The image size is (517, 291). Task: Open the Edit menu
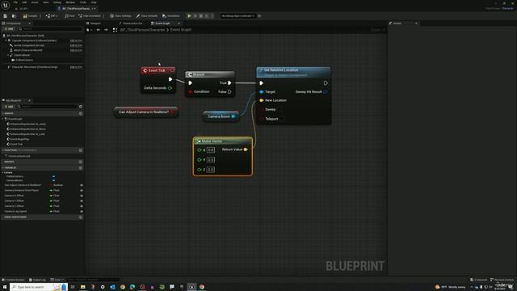click(24, 2)
